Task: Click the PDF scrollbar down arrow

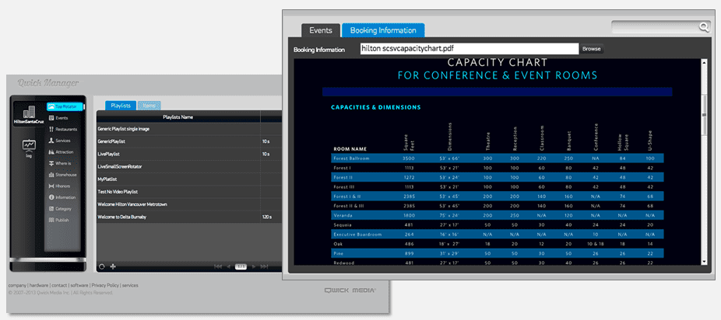Action: pos(704,261)
